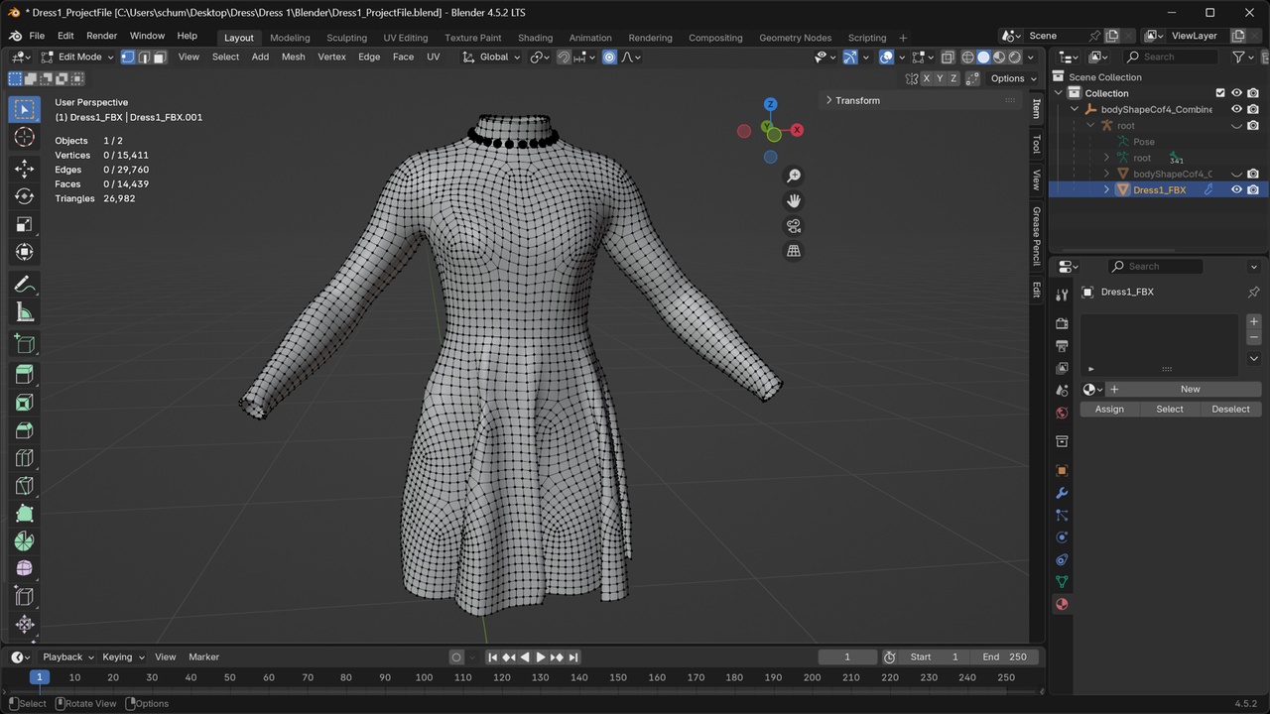Select the Transform tool
This screenshot has height=714, width=1270.
[x=25, y=252]
